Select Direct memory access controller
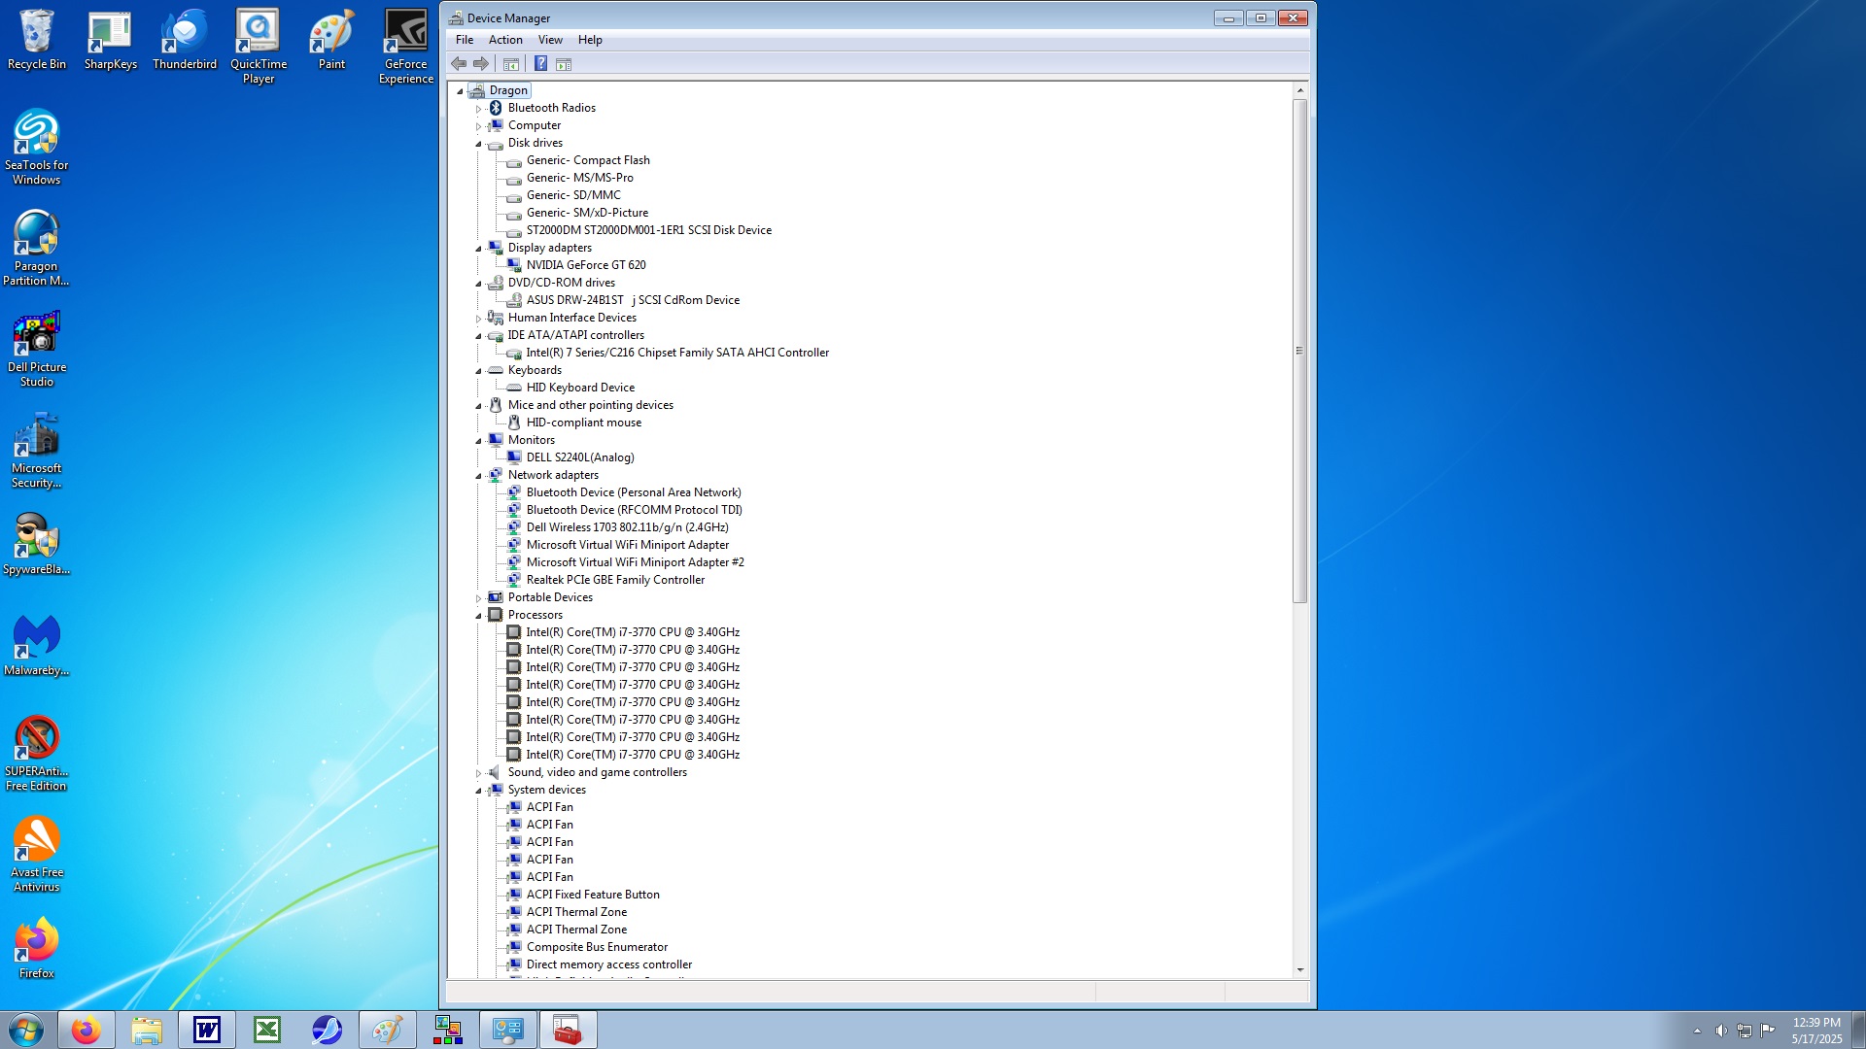The image size is (1866, 1049). coord(609,964)
